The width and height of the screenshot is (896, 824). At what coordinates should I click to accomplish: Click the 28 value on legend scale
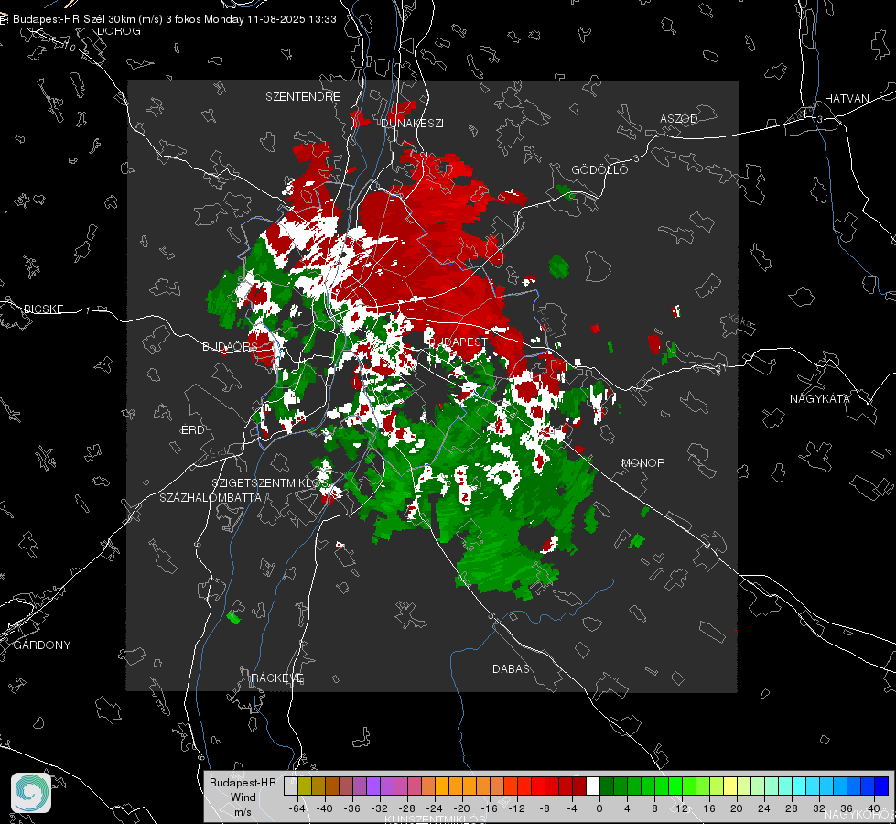click(x=792, y=808)
